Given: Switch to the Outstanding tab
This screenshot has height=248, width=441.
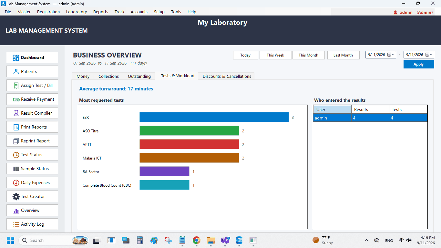Looking at the screenshot, I should (139, 76).
